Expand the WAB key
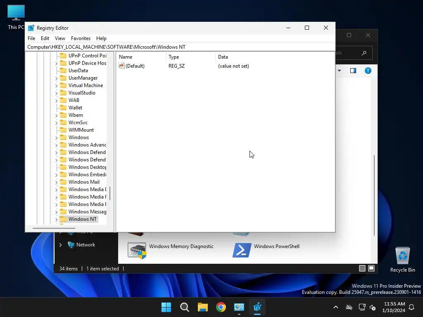423x317 pixels. (x=56, y=101)
